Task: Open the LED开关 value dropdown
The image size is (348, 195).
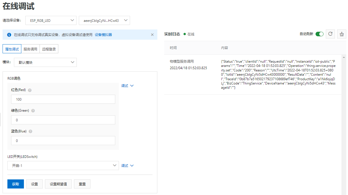Action: pos(63,166)
